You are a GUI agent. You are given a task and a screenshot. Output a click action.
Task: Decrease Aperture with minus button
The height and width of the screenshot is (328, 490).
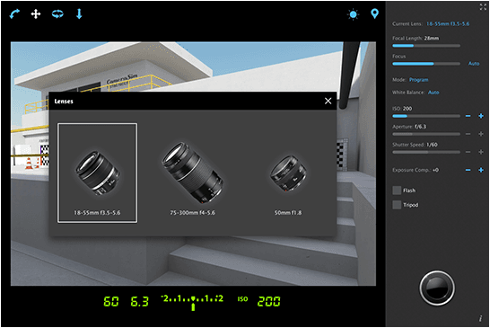(468, 134)
